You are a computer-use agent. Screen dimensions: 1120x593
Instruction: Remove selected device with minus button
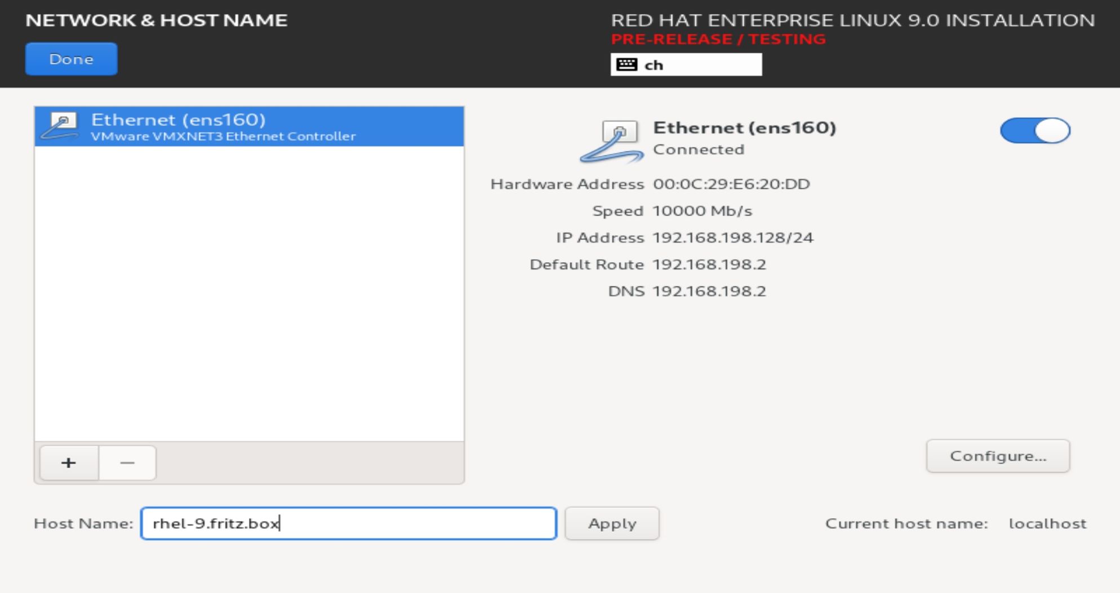coord(127,463)
